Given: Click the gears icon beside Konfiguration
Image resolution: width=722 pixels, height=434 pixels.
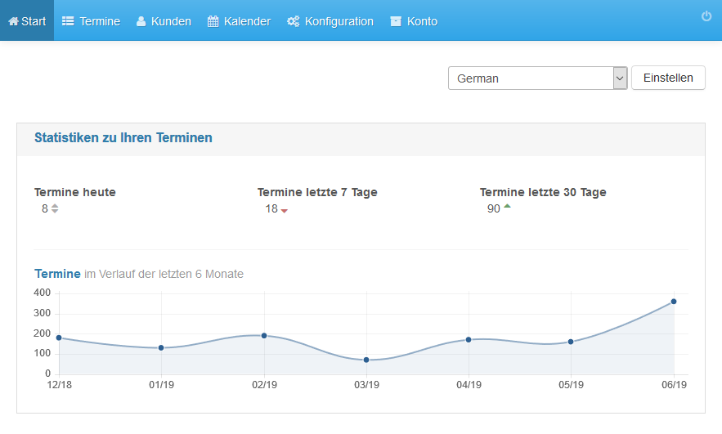Looking at the screenshot, I should 293,21.
